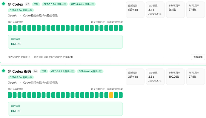Screen dimensions: 206x118
Task: Click 最近 24 次检测 label on Codex 促销 card
Action: coord(15,89)
